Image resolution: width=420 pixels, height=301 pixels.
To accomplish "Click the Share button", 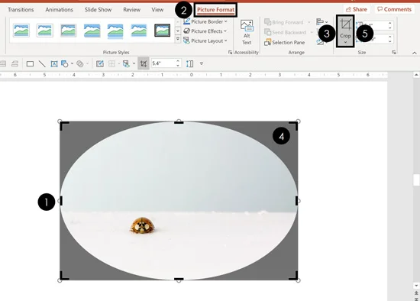I will [x=357, y=9].
